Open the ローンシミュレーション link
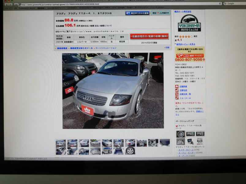Screen dimensions: 246x184 tap(106, 48)
